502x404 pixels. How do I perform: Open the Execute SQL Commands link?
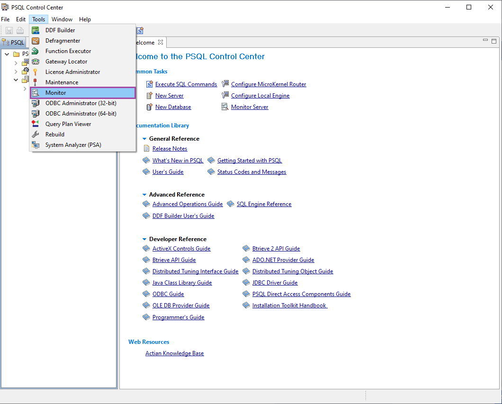(186, 84)
